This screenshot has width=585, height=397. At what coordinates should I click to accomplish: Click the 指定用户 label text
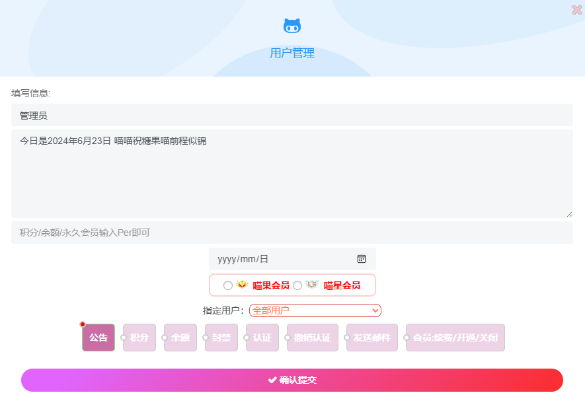(223, 310)
